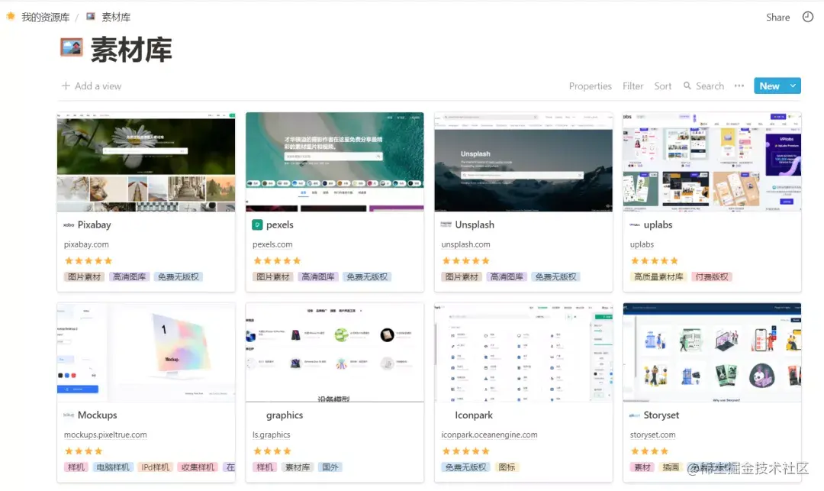Open the Pixabay card title
This screenshot has width=824, height=491.
click(x=95, y=225)
